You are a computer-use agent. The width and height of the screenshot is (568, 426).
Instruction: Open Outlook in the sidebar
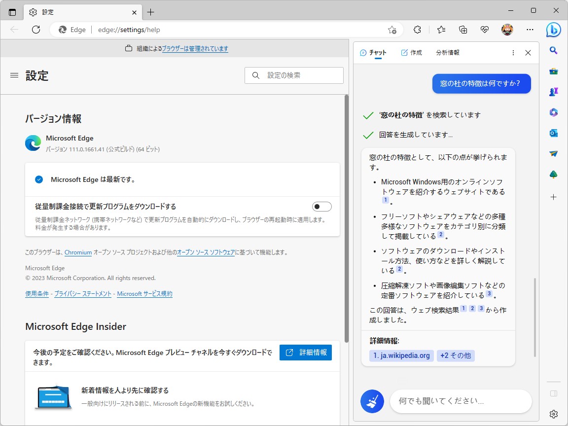tap(553, 133)
